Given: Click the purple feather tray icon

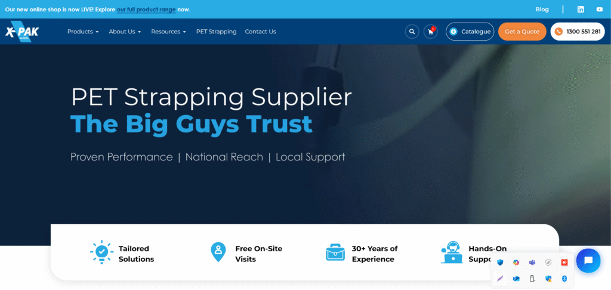Looking at the screenshot, I should point(501,278).
